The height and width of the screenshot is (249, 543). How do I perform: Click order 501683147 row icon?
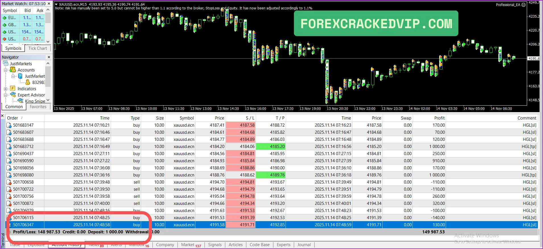(9, 125)
